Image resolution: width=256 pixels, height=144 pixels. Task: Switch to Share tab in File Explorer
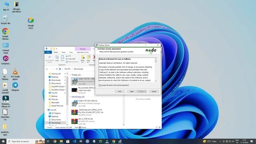pyautogui.click(x=64, y=52)
